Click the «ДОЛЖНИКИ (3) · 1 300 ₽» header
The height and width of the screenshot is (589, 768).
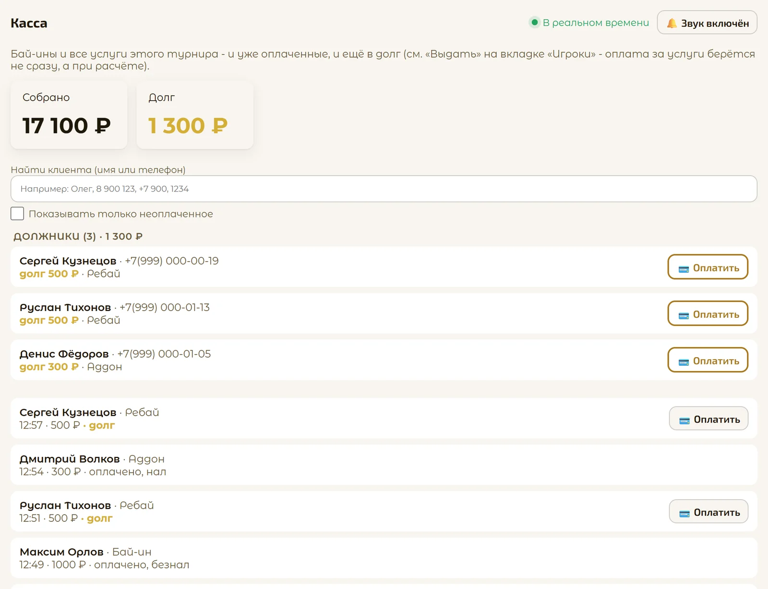[x=78, y=236]
